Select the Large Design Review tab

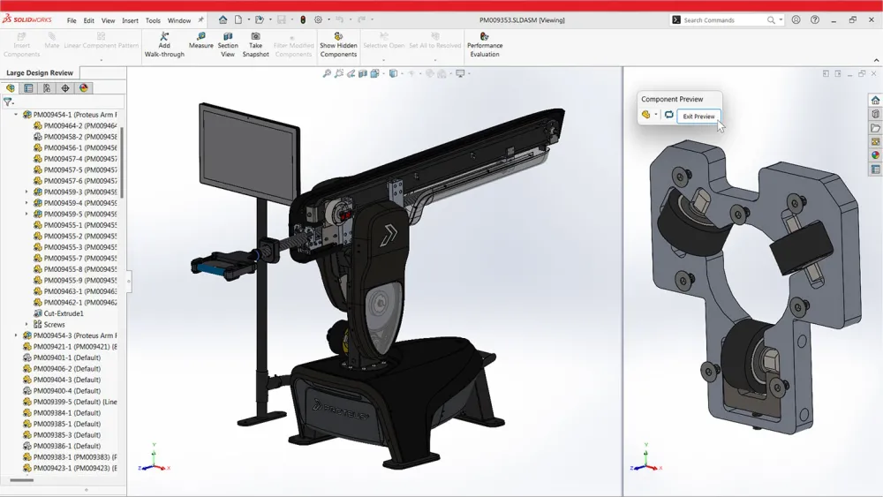click(x=40, y=72)
